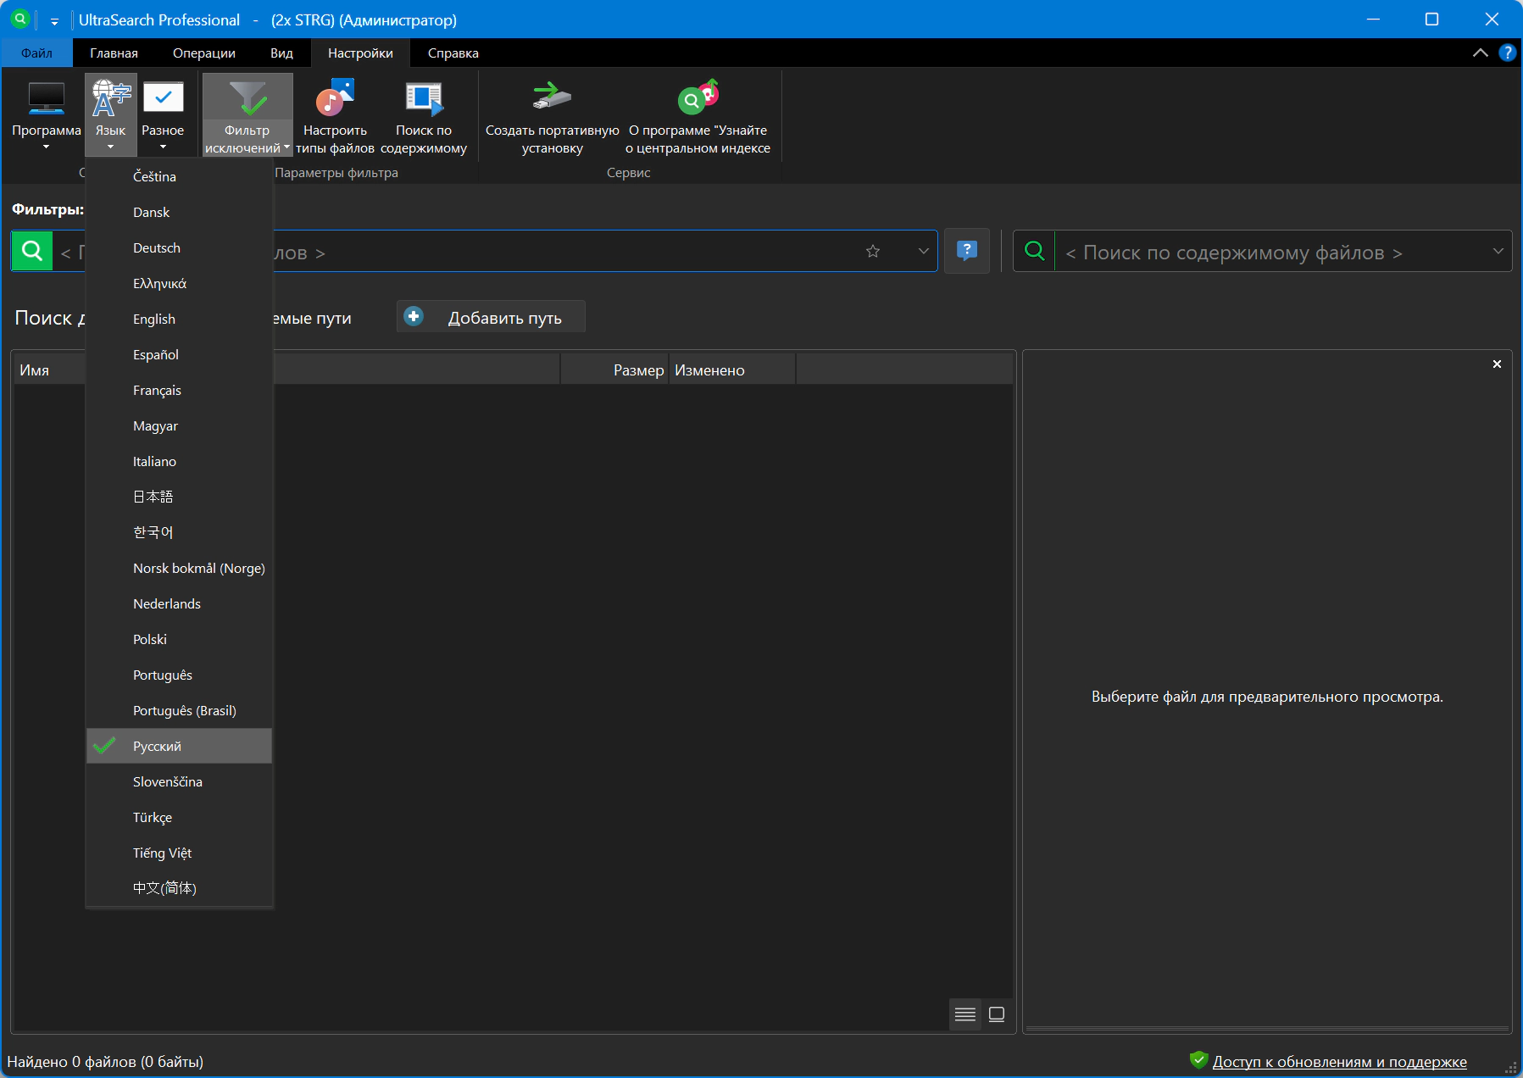Screen dimensions: 1523x1078
Task: Choose Español language
Action: (179, 354)
